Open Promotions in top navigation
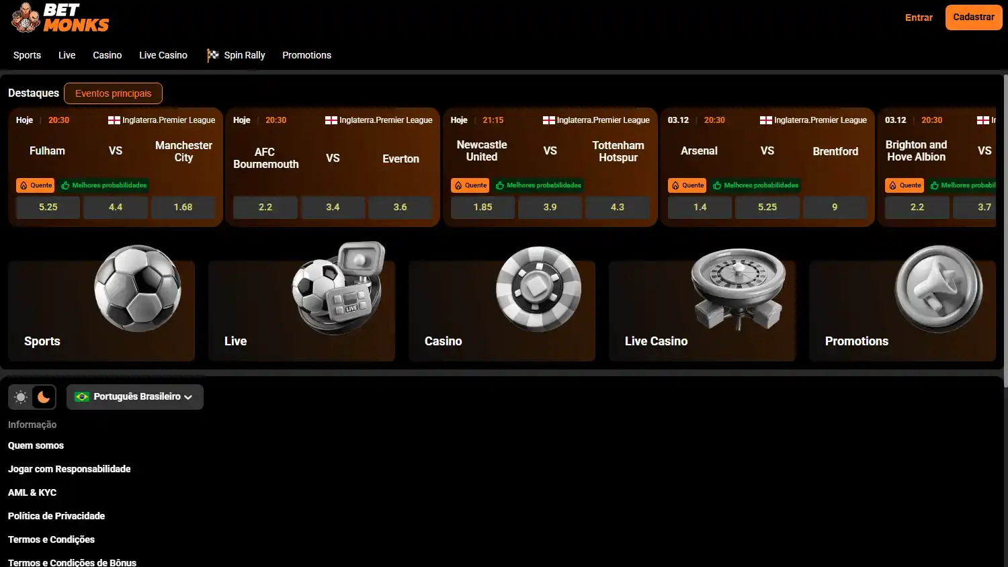 pyautogui.click(x=306, y=55)
